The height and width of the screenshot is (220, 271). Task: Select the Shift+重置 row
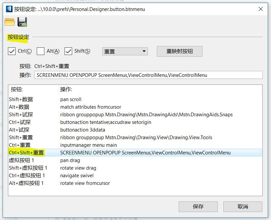135,137
